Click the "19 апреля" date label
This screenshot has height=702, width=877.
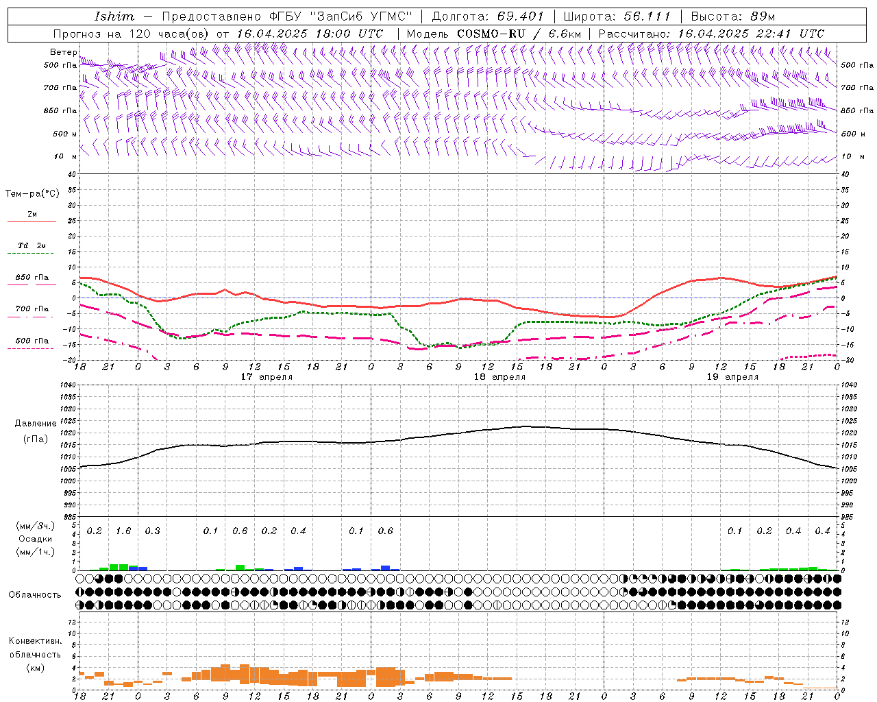(x=732, y=377)
